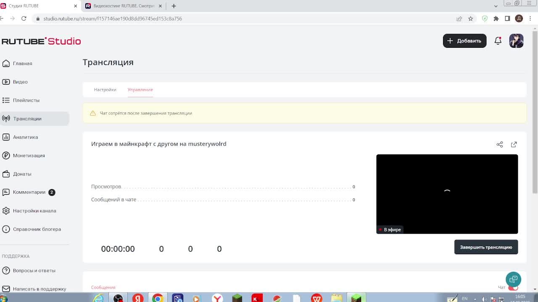Open the Главная page from sidebar

(x=17, y=63)
